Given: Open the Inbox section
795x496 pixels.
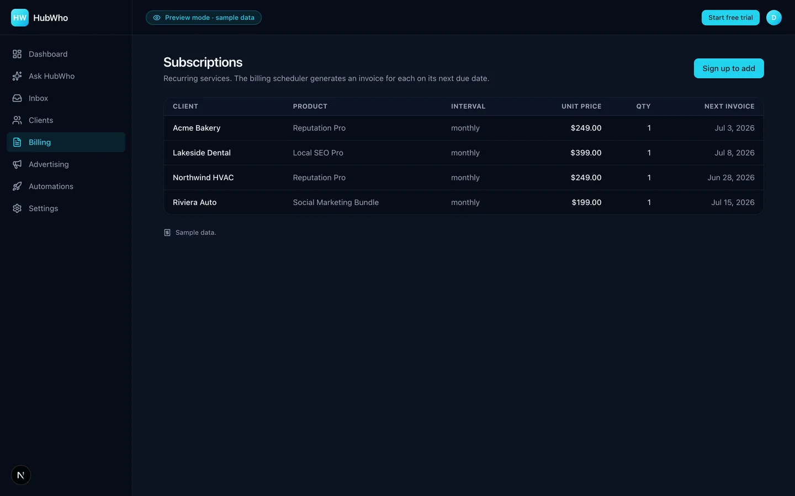Looking at the screenshot, I should [x=66, y=98].
